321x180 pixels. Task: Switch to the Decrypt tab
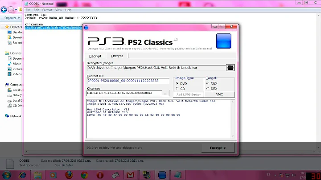pos(95,56)
